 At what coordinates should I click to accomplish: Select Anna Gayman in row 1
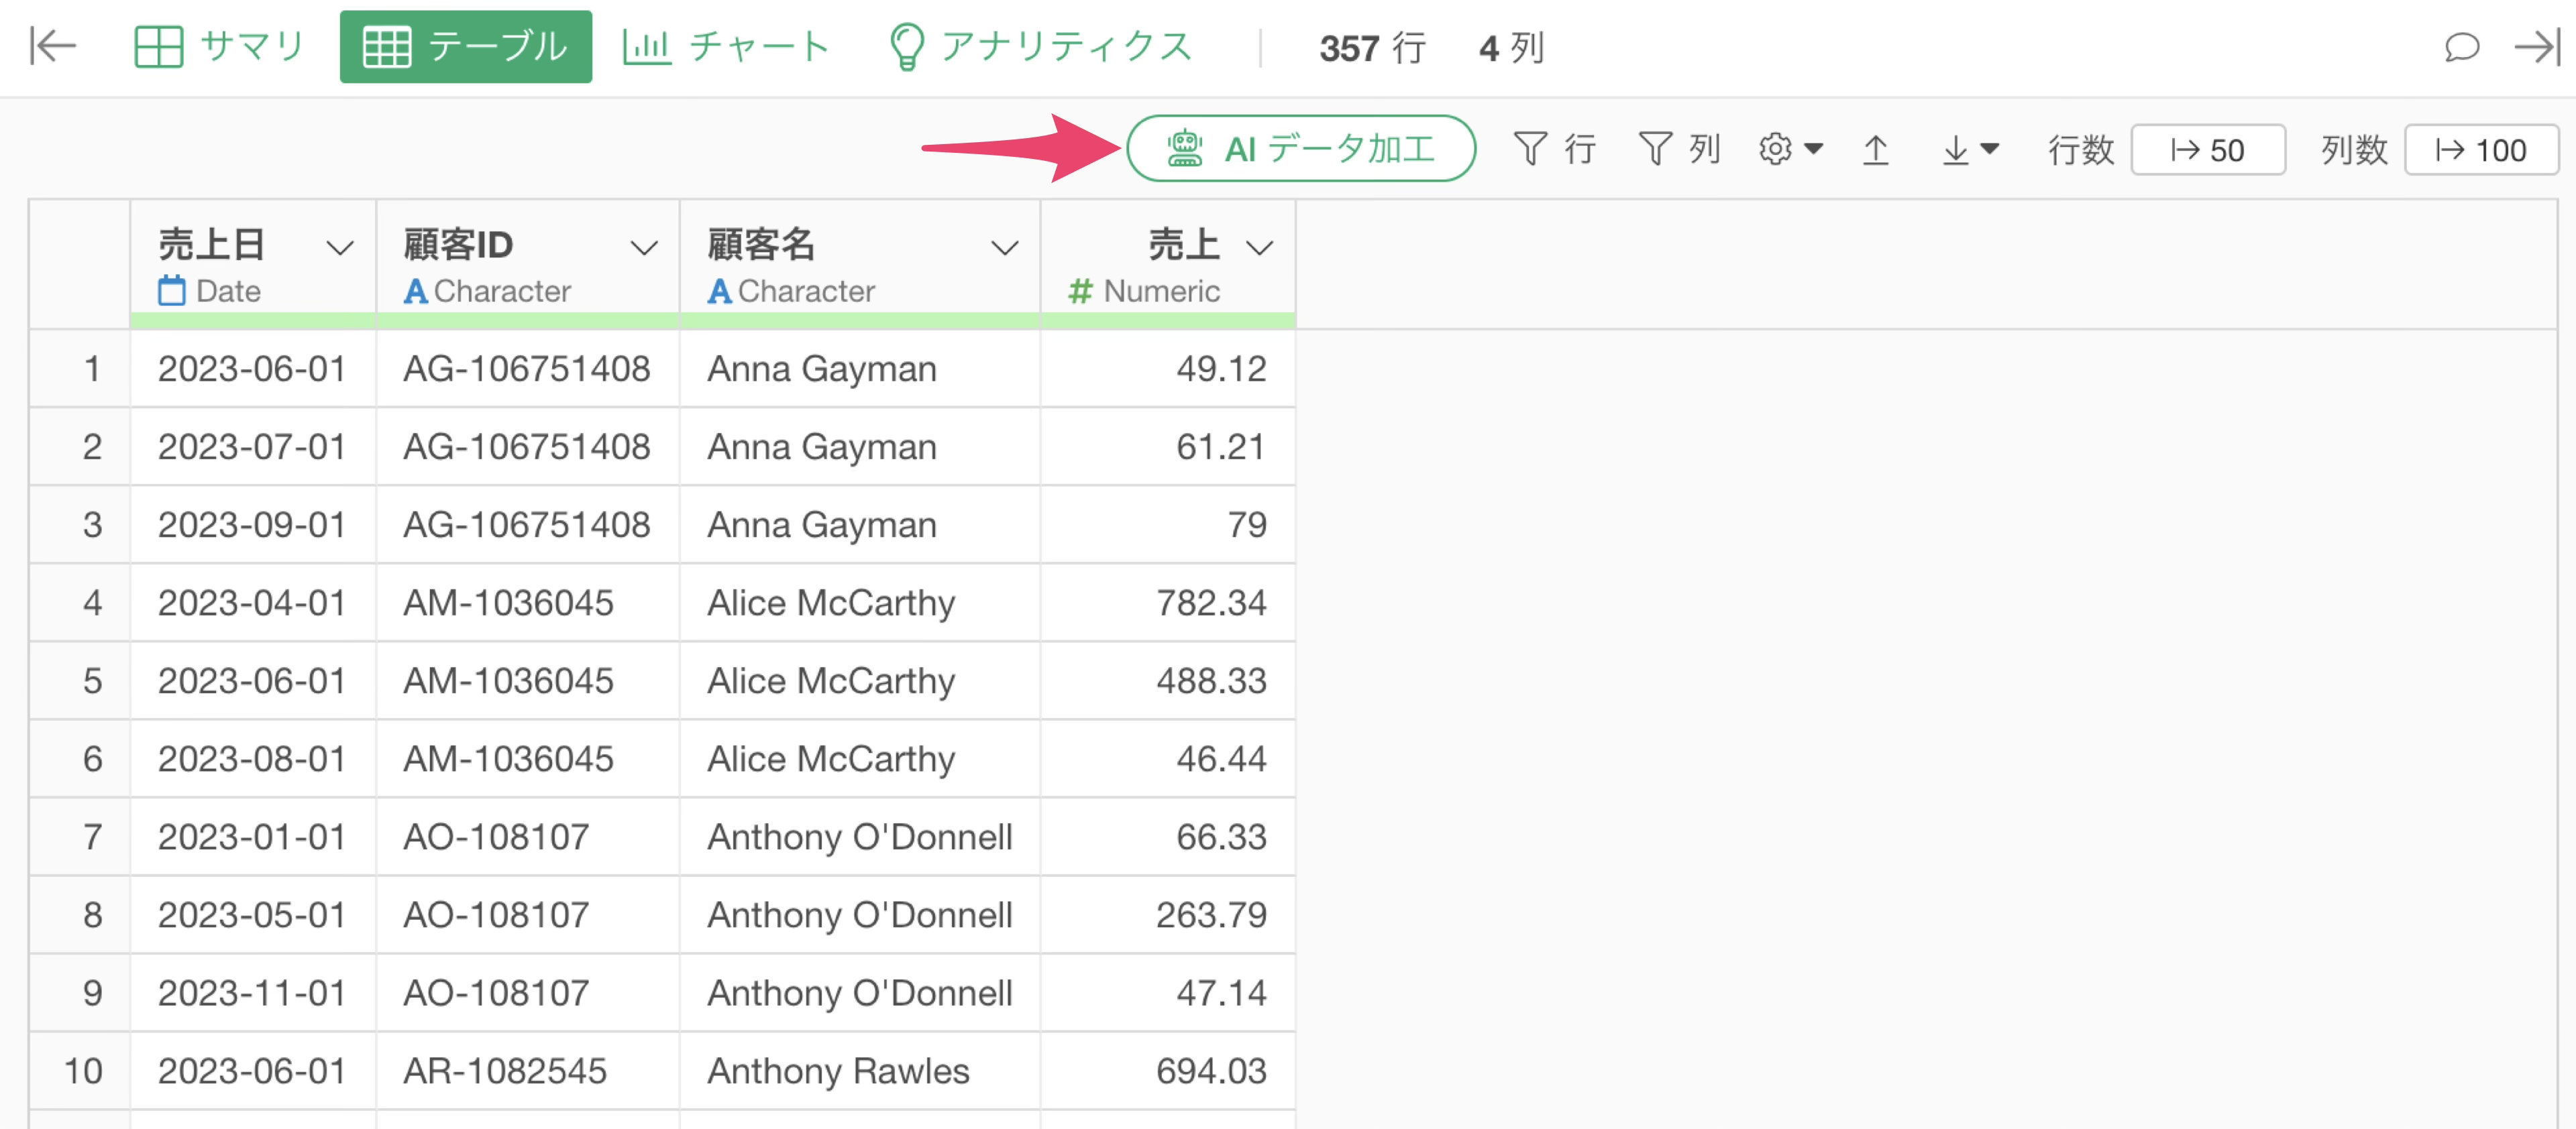coord(859,369)
